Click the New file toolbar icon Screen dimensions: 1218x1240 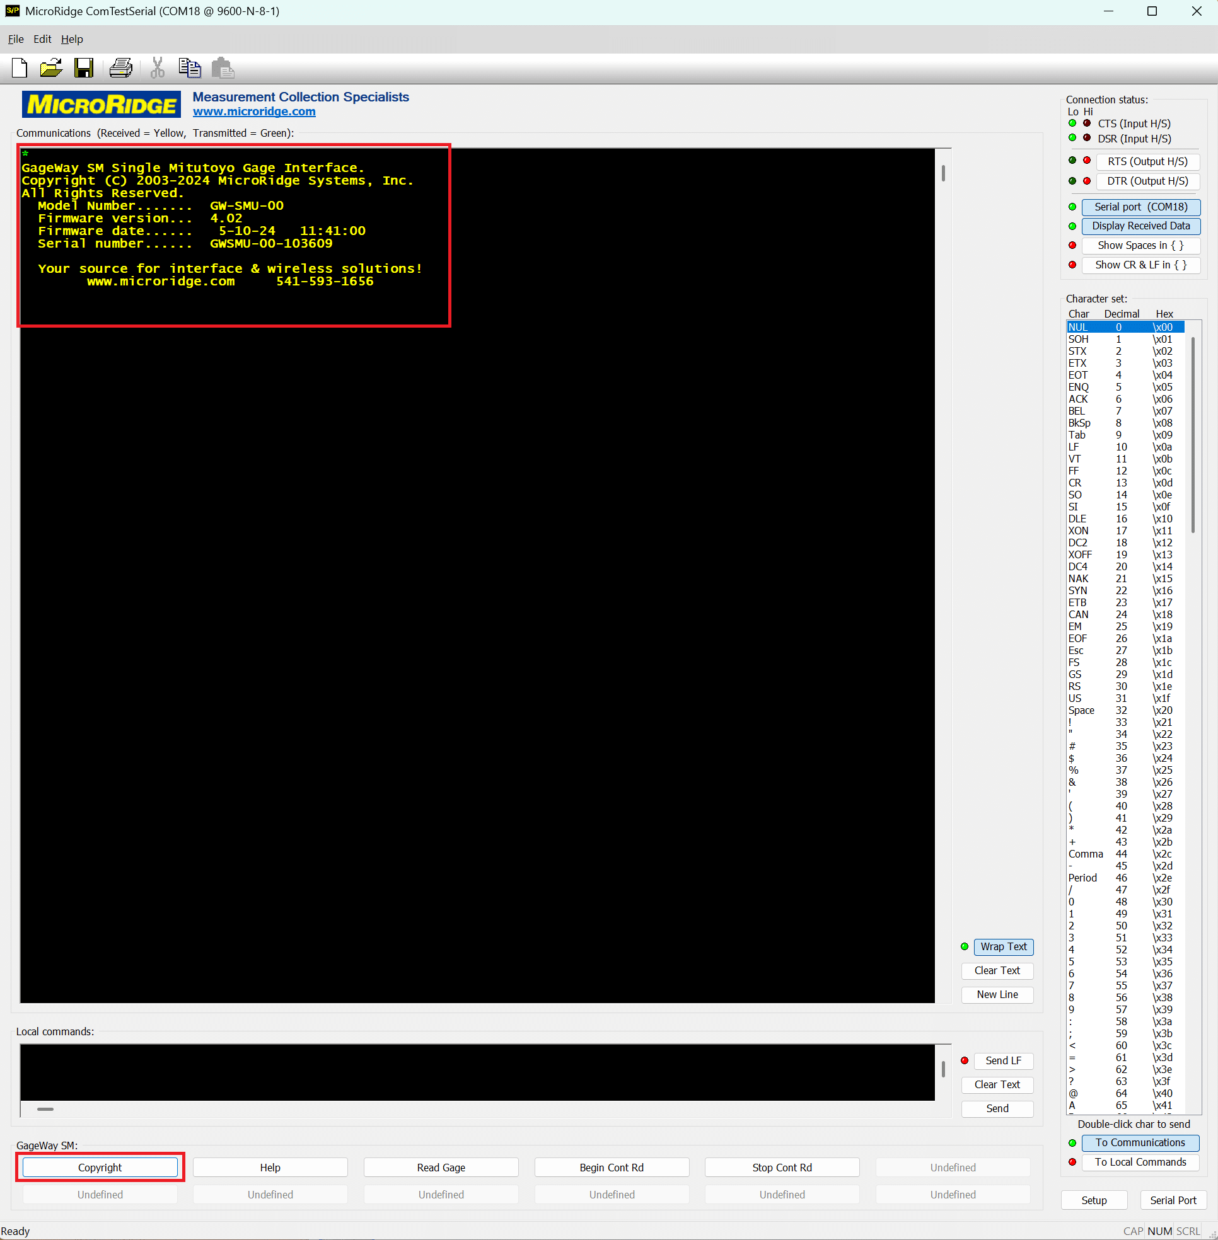click(19, 68)
